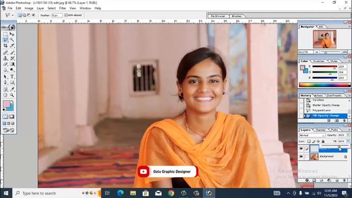Select the Notes tool
Image resolution: width=352 pixels, height=198 pixels.
pyautogui.click(x=5, y=89)
